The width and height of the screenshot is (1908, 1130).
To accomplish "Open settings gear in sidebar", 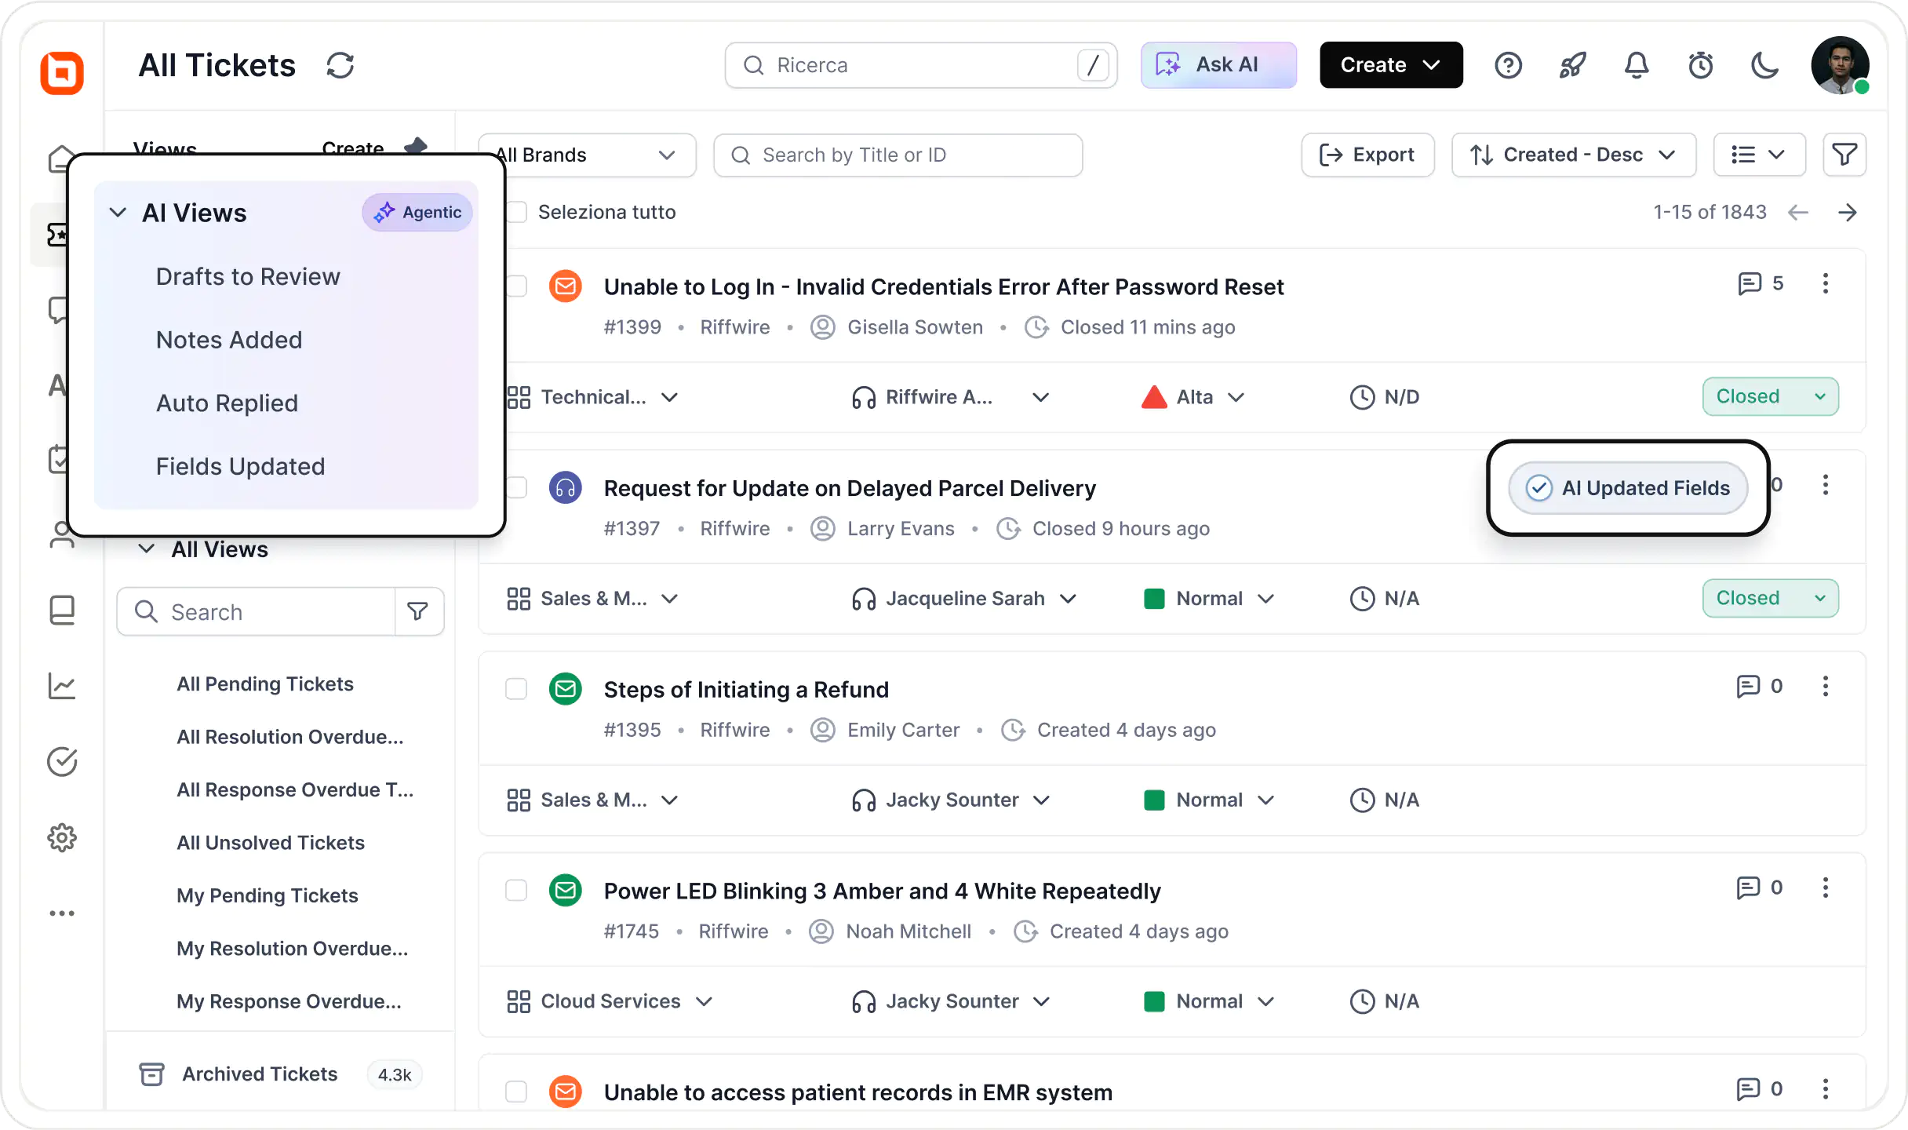I will [62, 837].
